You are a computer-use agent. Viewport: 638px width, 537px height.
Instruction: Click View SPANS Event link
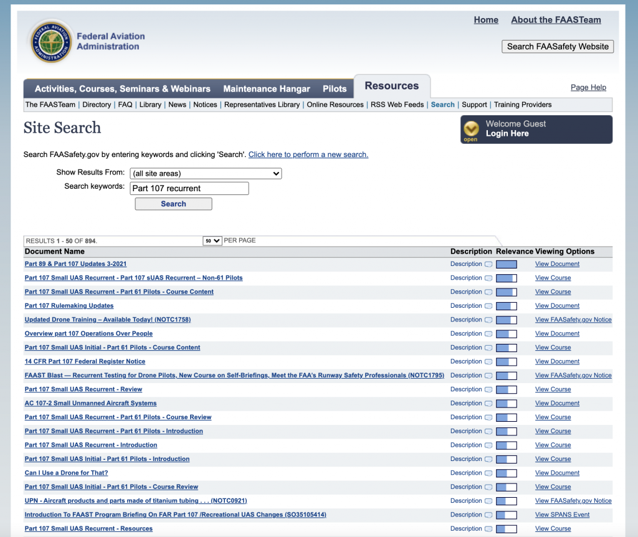pos(562,515)
